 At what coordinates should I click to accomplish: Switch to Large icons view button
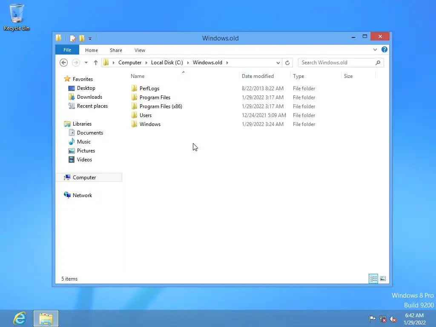click(383, 278)
